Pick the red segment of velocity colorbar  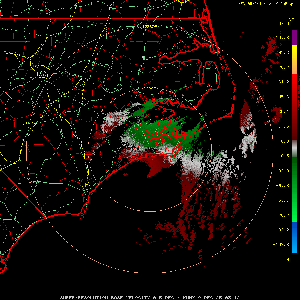[294, 107]
